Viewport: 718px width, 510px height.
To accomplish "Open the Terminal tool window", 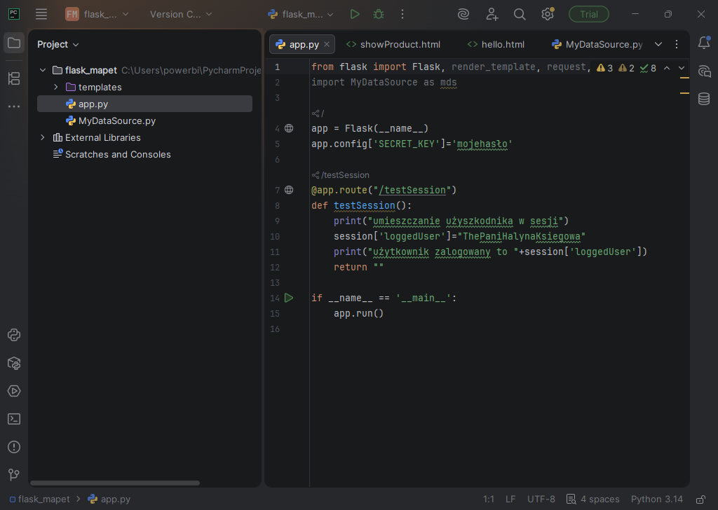I will coord(14,419).
